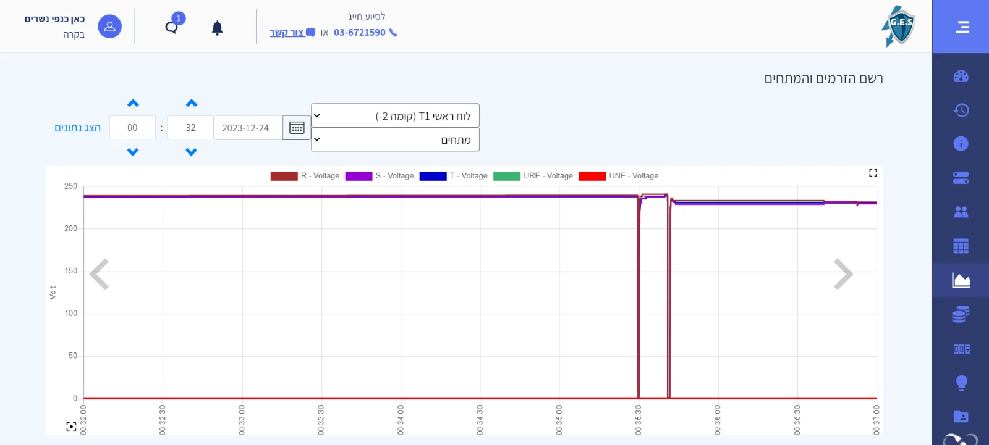Decrease the minute value with down arrow

tap(192, 152)
